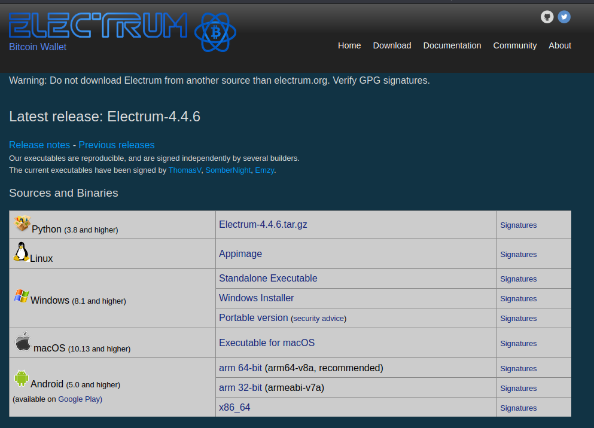The height and width of the screenshot is (428, 594).
Task: Open the Download menu item
Action: (x=392, y=45)
